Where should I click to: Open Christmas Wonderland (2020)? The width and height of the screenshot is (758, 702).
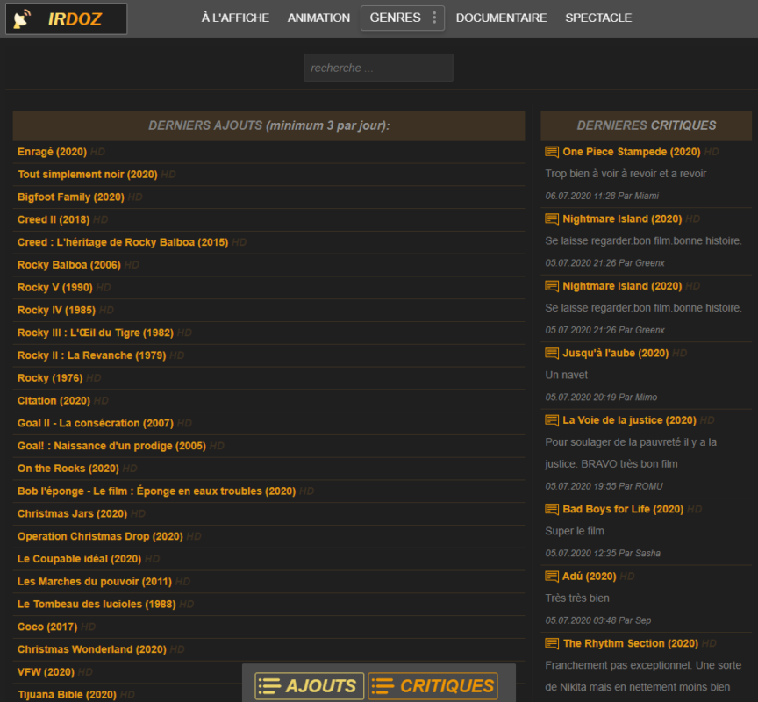(x=92, y=649)
